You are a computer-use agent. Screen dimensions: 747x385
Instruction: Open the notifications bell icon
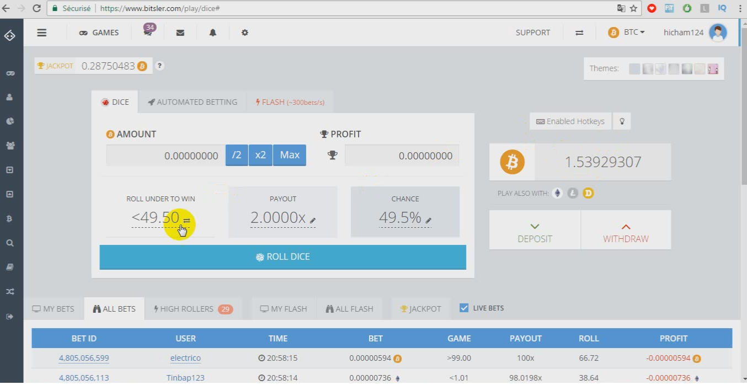212,33
